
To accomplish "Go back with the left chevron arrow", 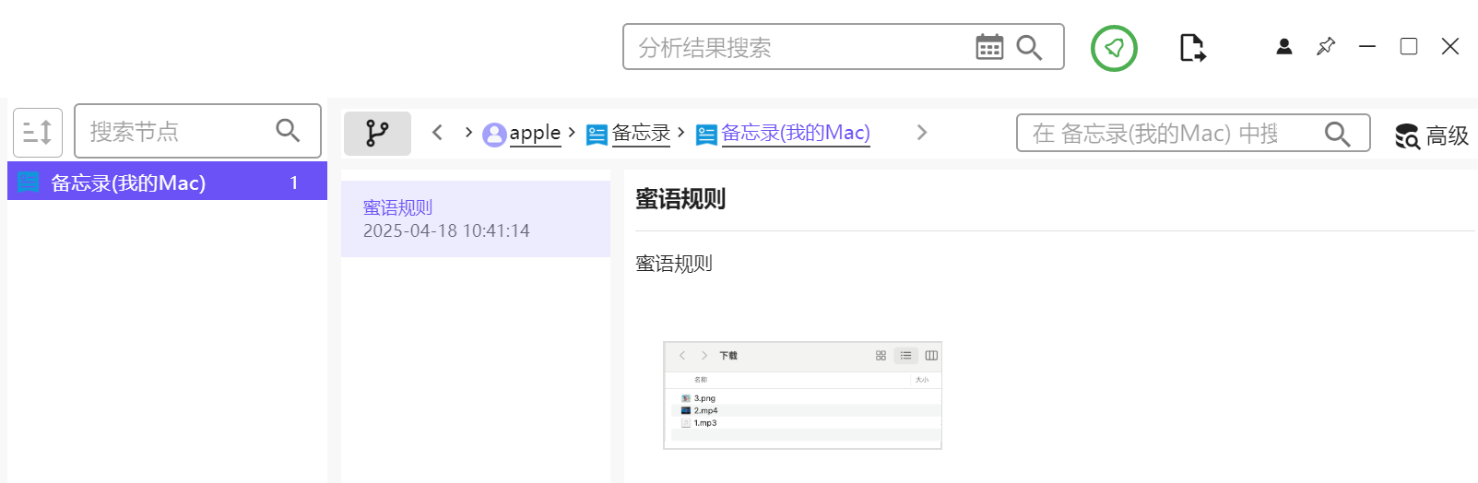I will tap(438, 133).
